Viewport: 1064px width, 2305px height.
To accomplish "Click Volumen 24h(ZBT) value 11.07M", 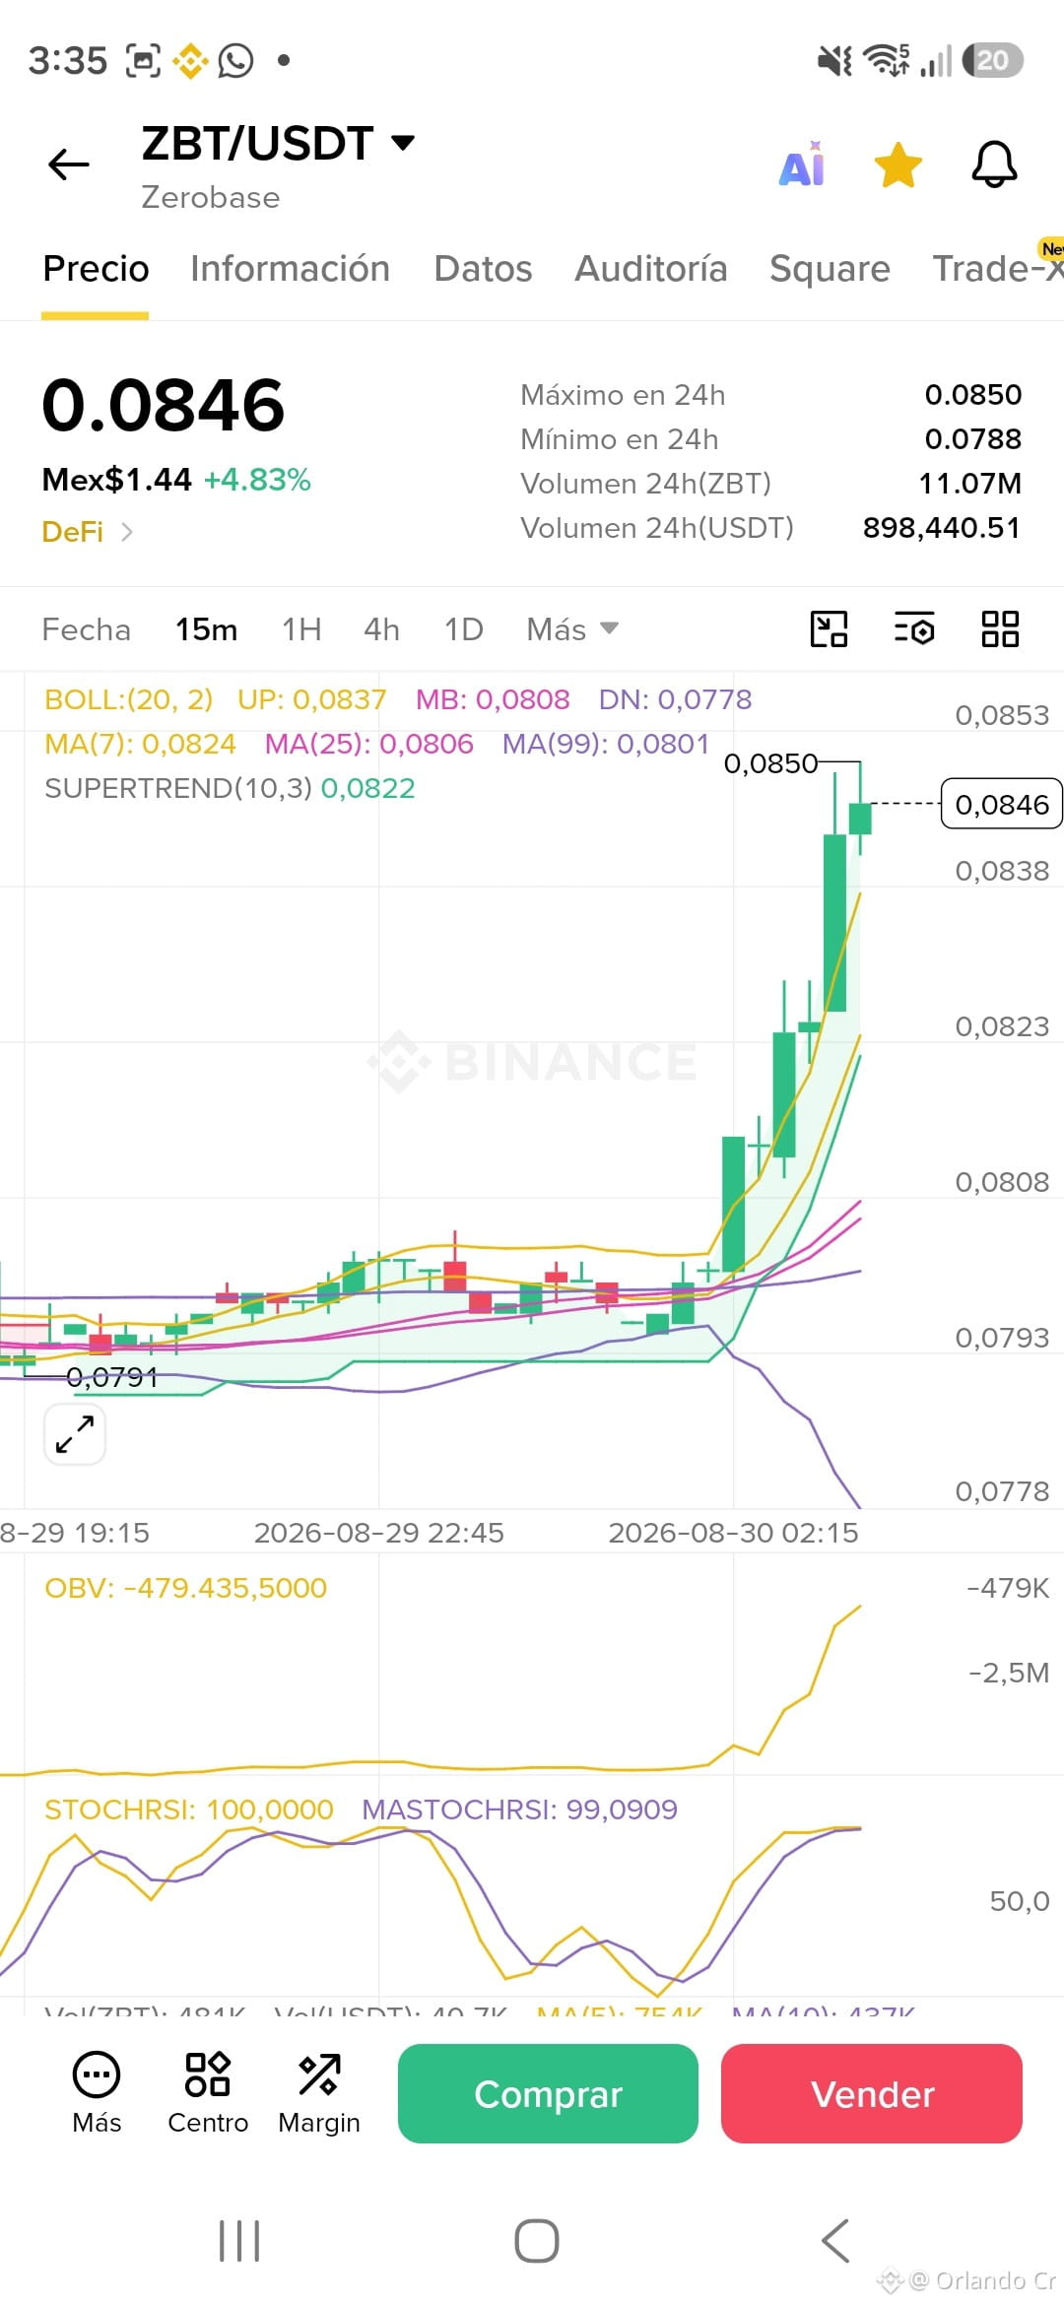I will (970, 484).
